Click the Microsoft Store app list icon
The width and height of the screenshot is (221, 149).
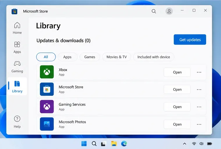tap(47, 89)
